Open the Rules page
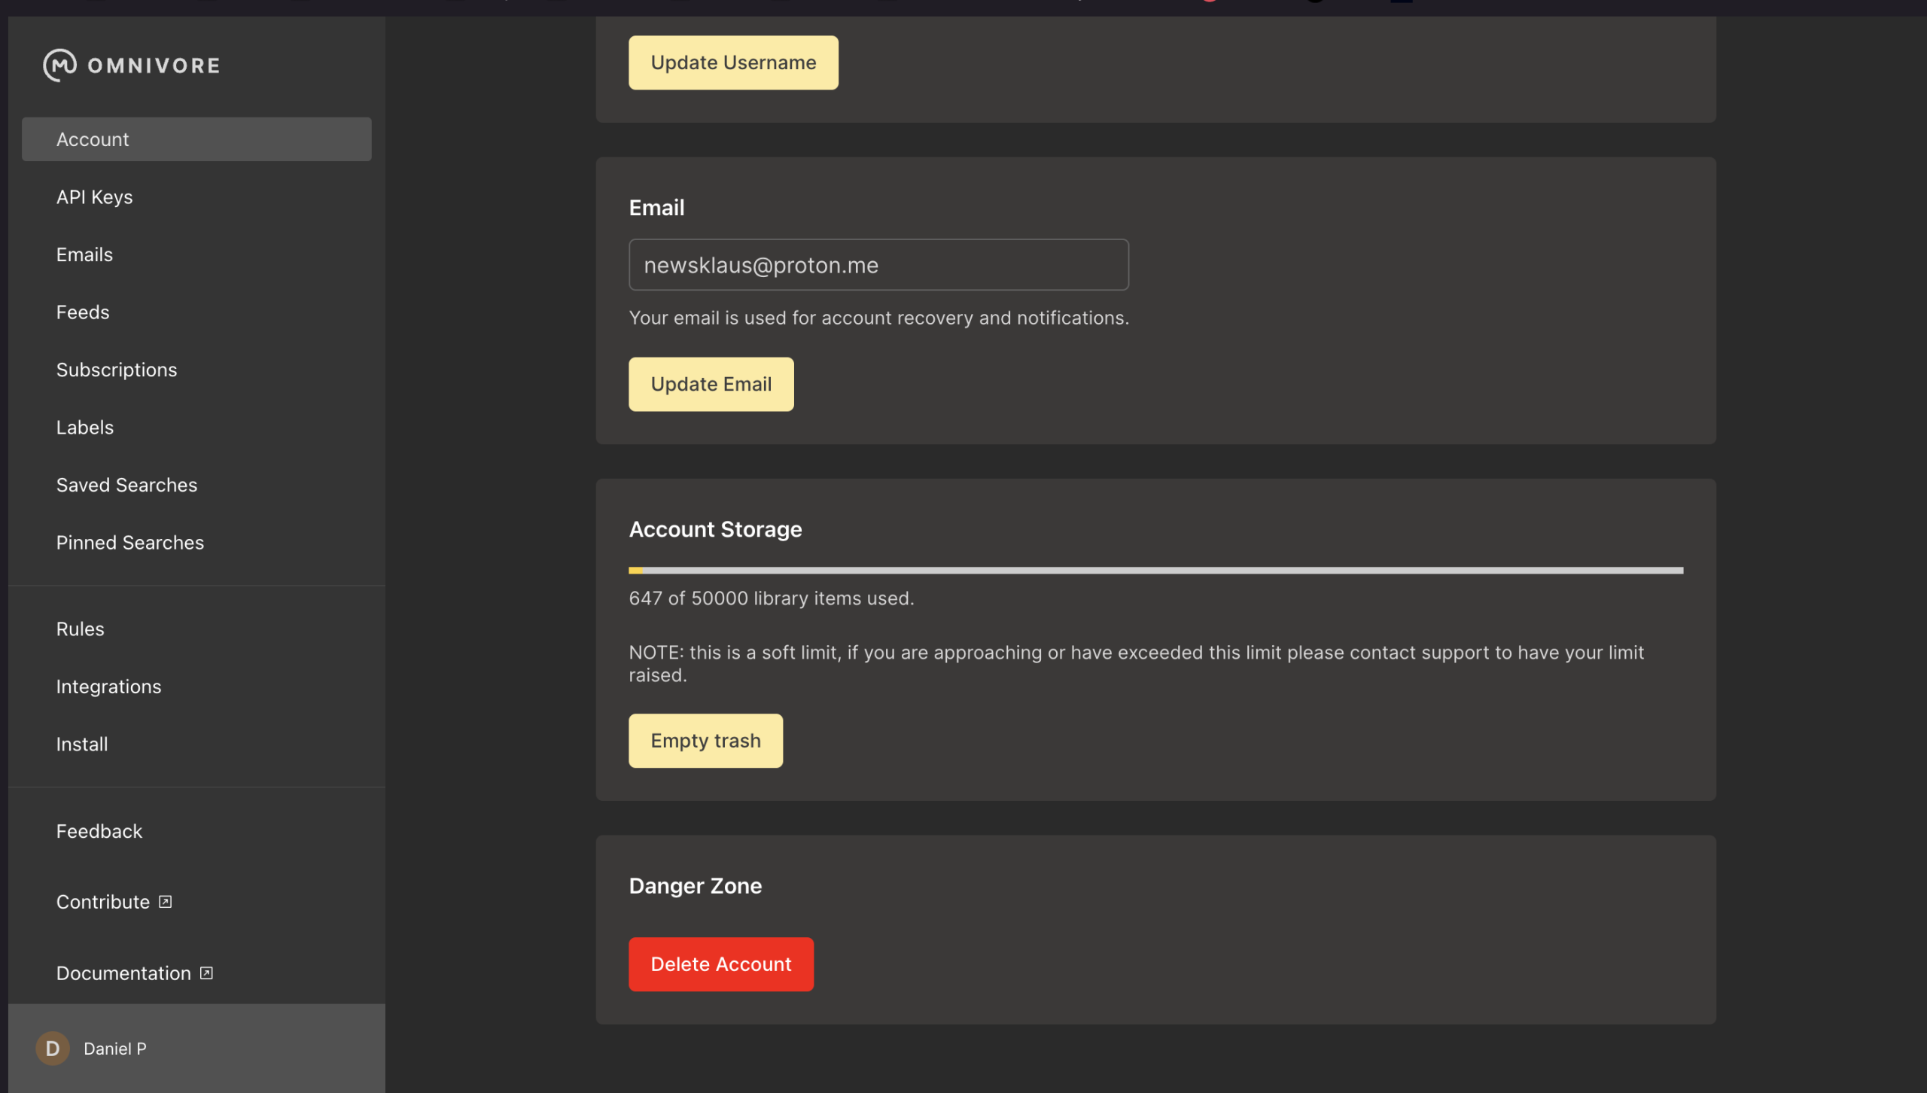Viewport: 1927px width, 1093px height. [x=81, y=629]
